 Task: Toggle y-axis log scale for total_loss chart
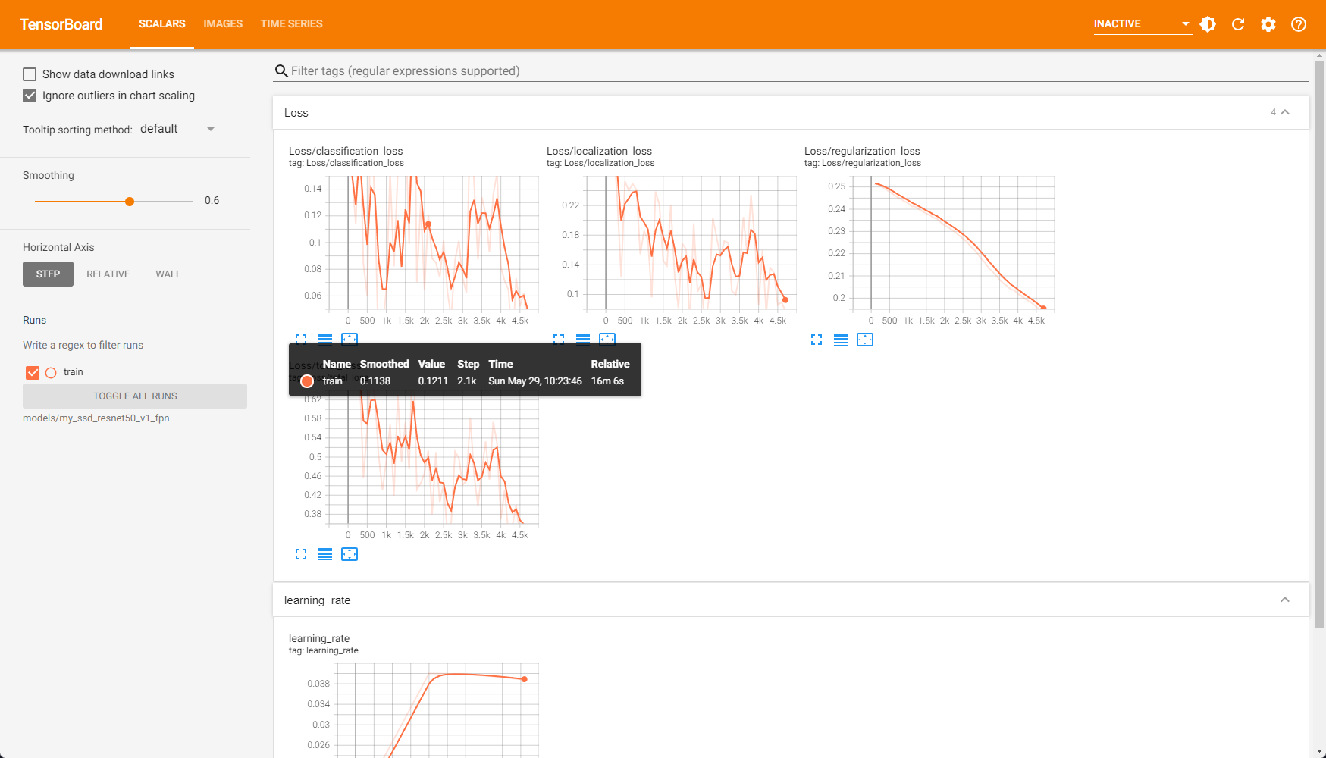tap(325, 554)
